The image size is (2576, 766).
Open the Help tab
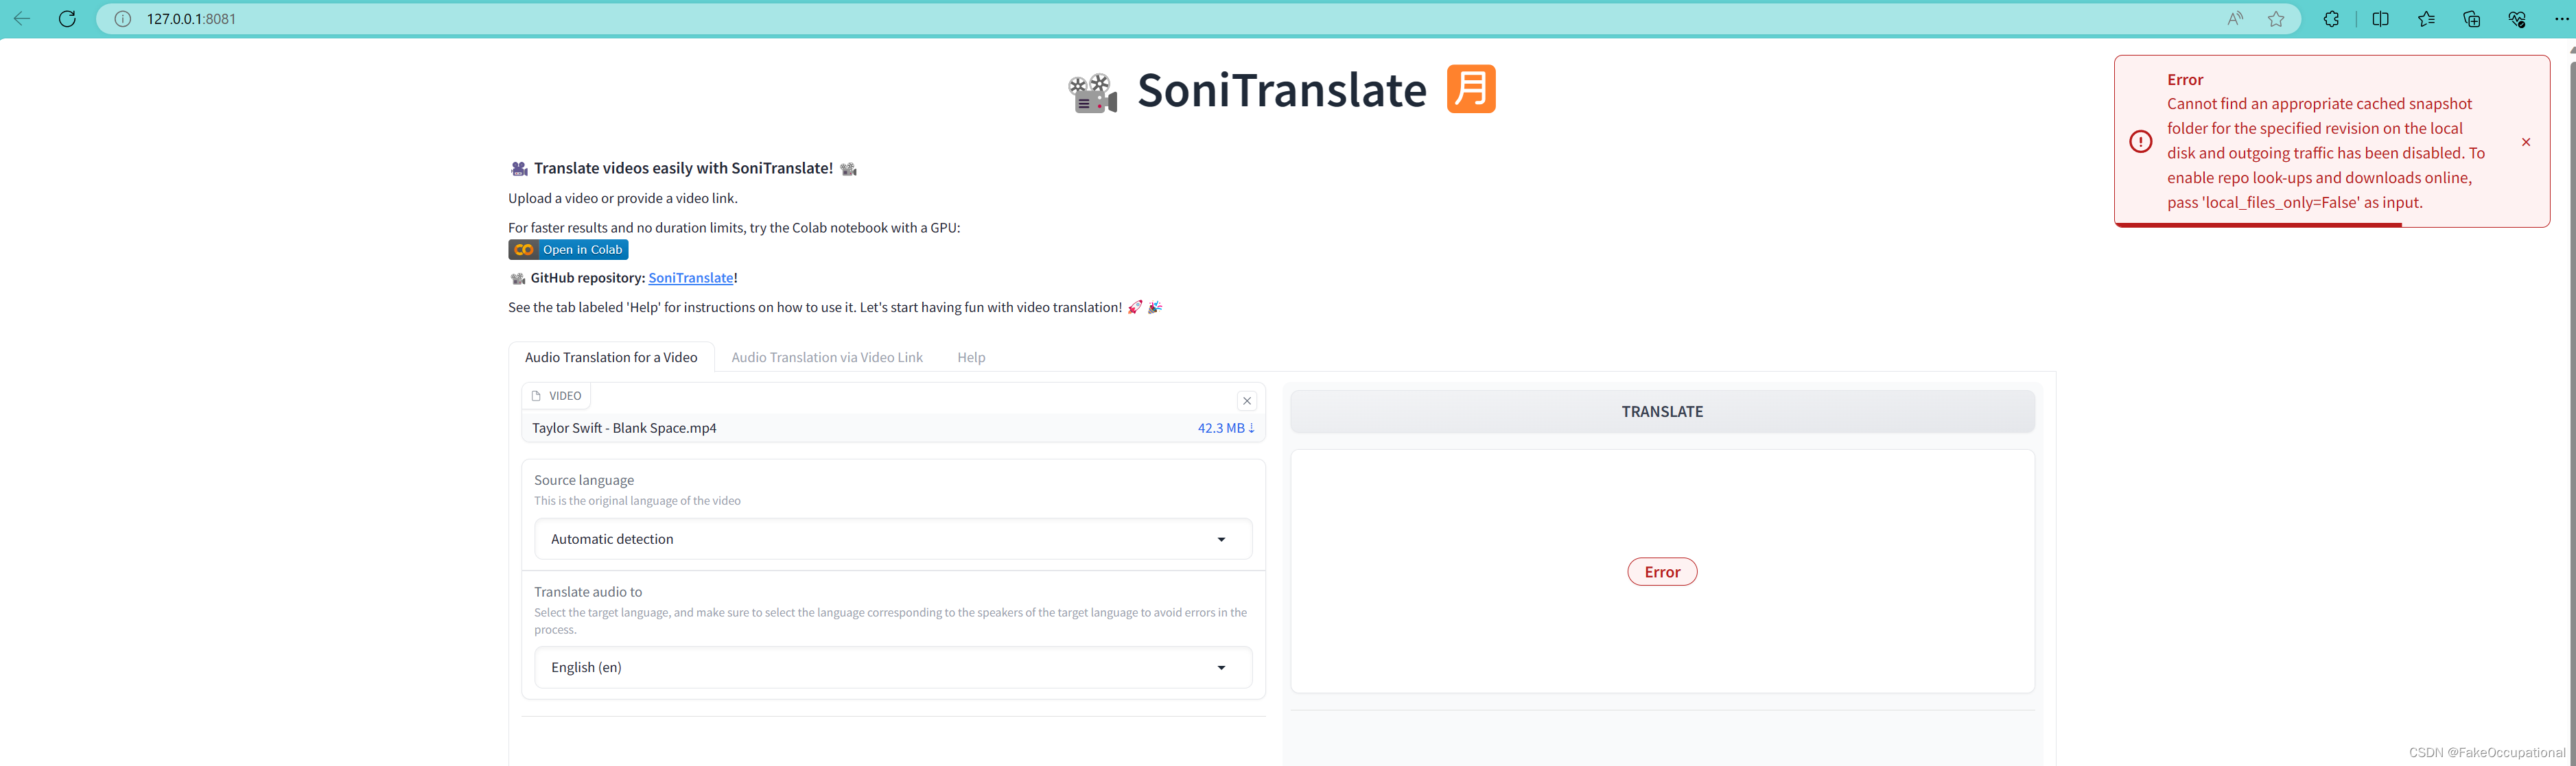[x=970, y=357]
